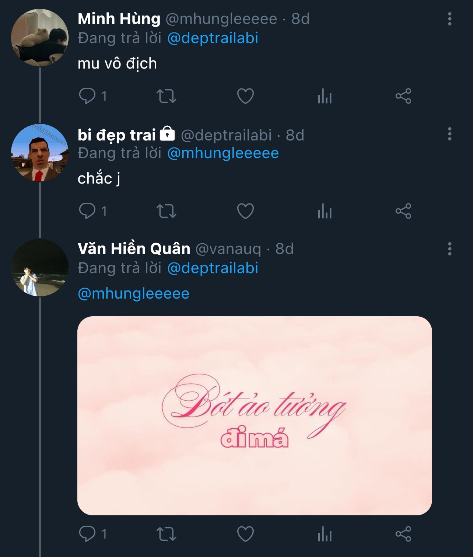The image size is (473, 557).
Task: Like bi đẹp trai's "chắc j" reply
Action: (245, 211)
